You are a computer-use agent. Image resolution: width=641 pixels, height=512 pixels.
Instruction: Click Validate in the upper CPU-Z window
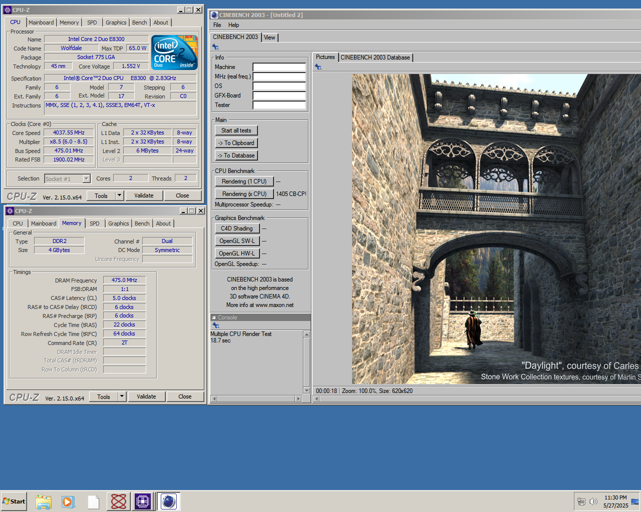coord(144,195)
